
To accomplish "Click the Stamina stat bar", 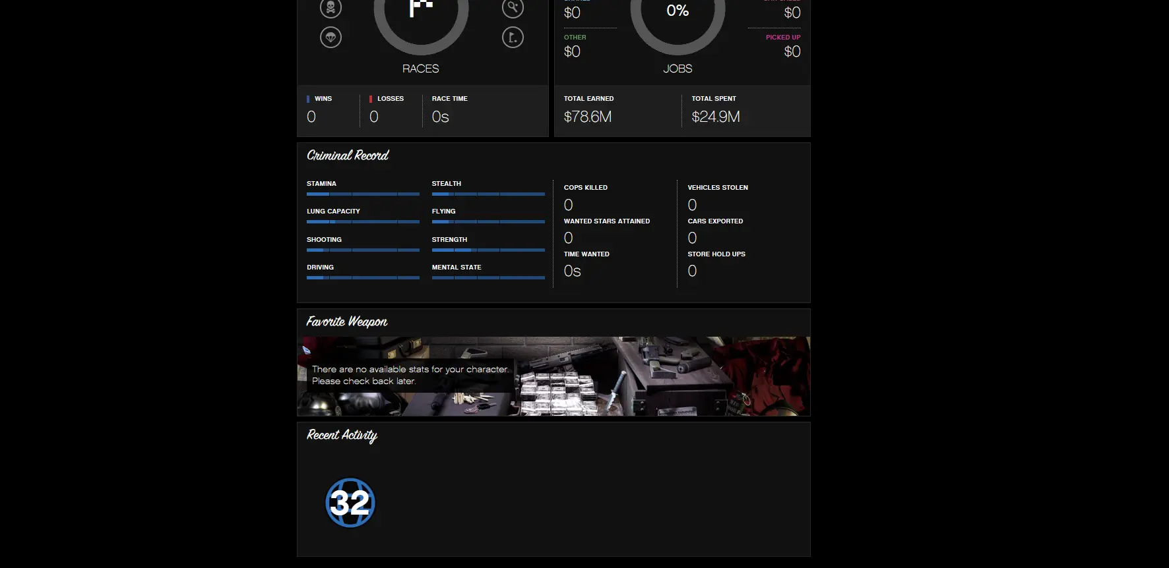I will 363,194.
